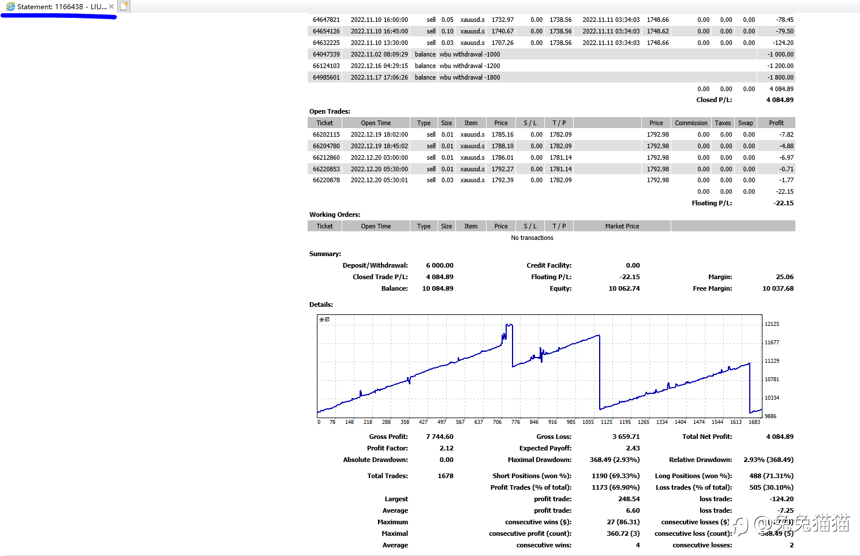This screenshot has width=860, height=556.
Task: Select the Statement: 1166438 tab title
Action: click(62, 6)
